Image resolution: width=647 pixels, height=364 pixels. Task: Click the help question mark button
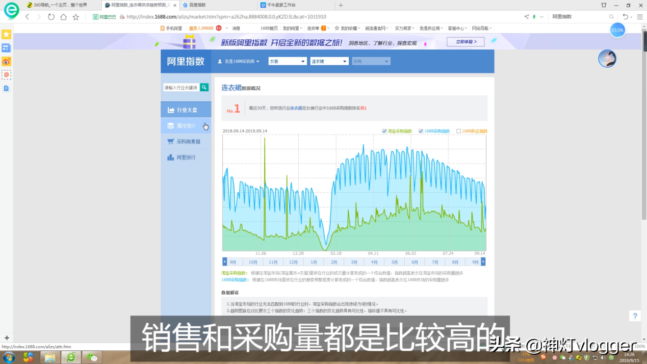[635, 316]
